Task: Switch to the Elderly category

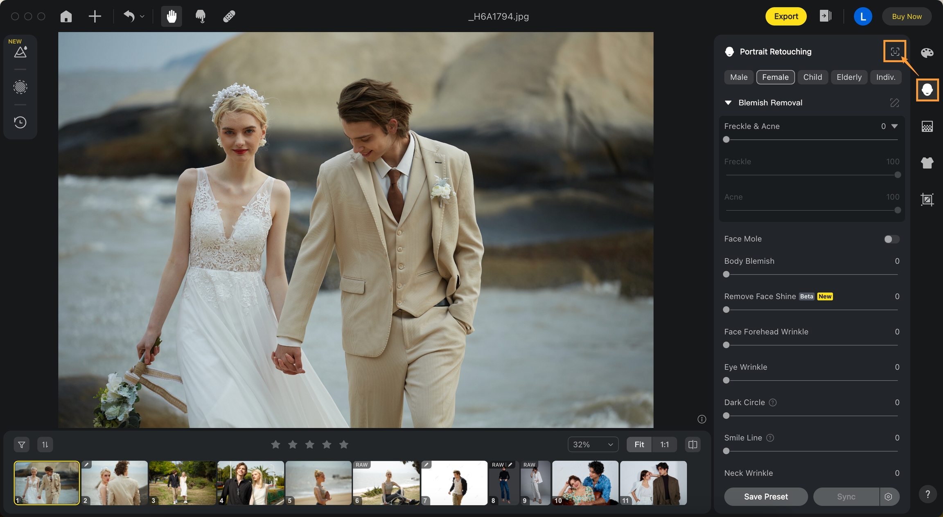Action: [x=849, y=77]
